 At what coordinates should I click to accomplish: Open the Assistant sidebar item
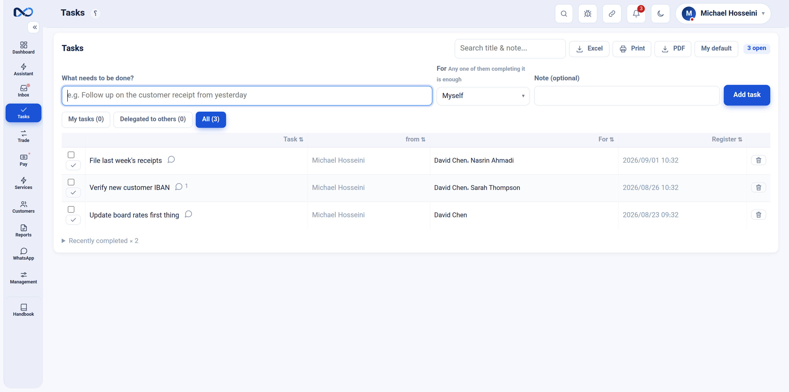23,69
